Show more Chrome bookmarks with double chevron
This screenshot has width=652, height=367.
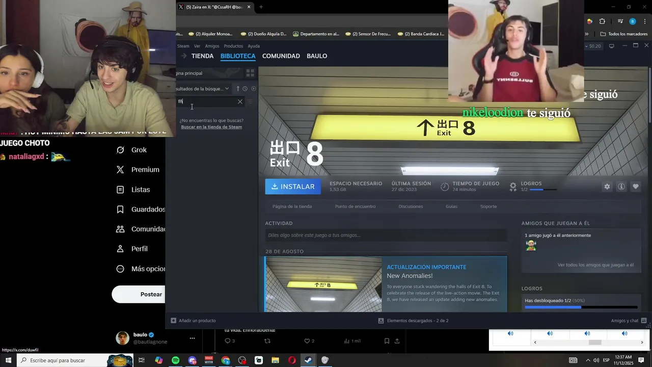[586, 34]
